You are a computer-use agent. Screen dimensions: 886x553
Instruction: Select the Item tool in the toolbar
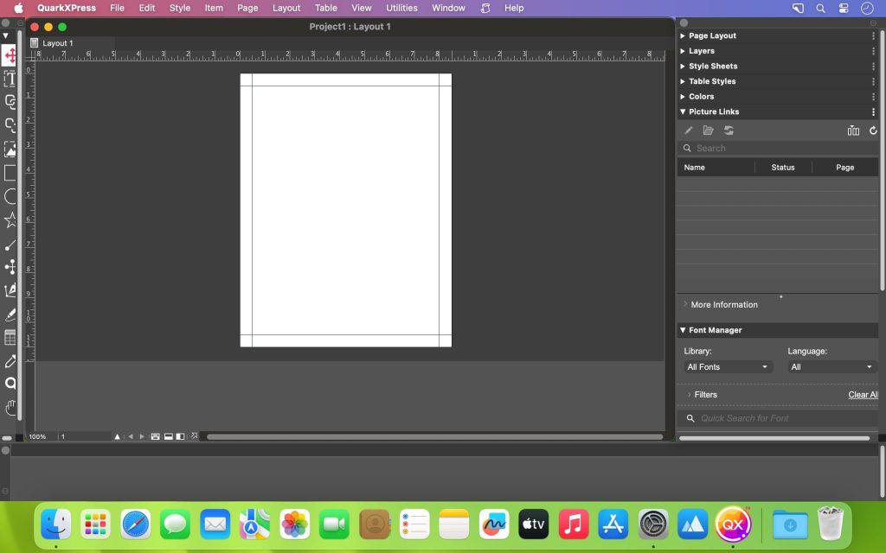point(10,55)
